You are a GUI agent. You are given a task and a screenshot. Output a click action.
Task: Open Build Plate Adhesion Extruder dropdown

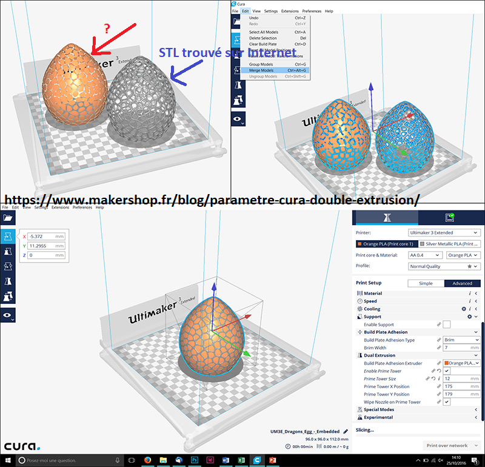coord(461,363)
